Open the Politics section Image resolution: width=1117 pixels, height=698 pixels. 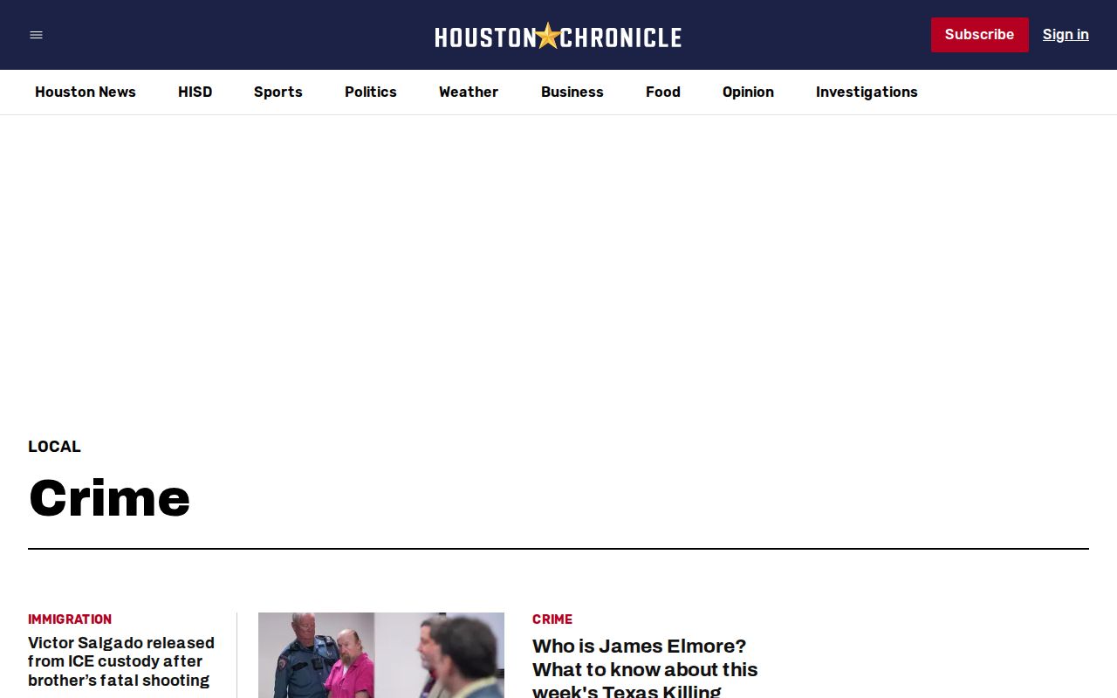pyautogui.click(x=371, y=92)
